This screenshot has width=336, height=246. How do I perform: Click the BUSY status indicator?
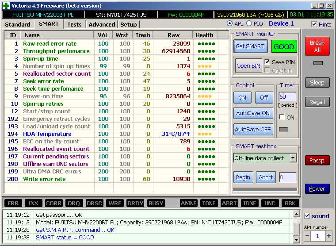click(x=156, y=203)
